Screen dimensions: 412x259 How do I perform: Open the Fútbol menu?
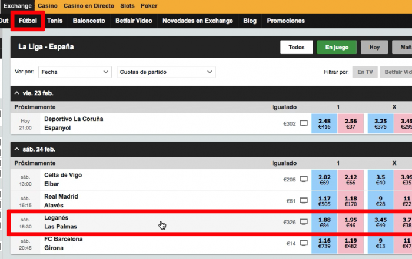[x=28, y=21]
